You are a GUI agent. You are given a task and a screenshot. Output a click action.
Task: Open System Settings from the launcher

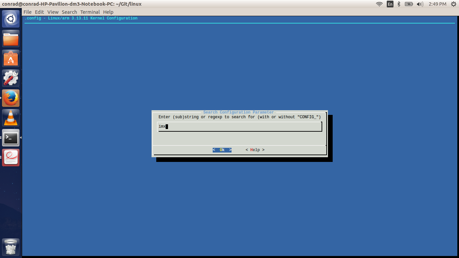(10, 78)
